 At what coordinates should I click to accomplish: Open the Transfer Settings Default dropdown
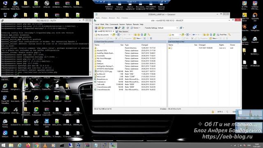pos(161,28)
